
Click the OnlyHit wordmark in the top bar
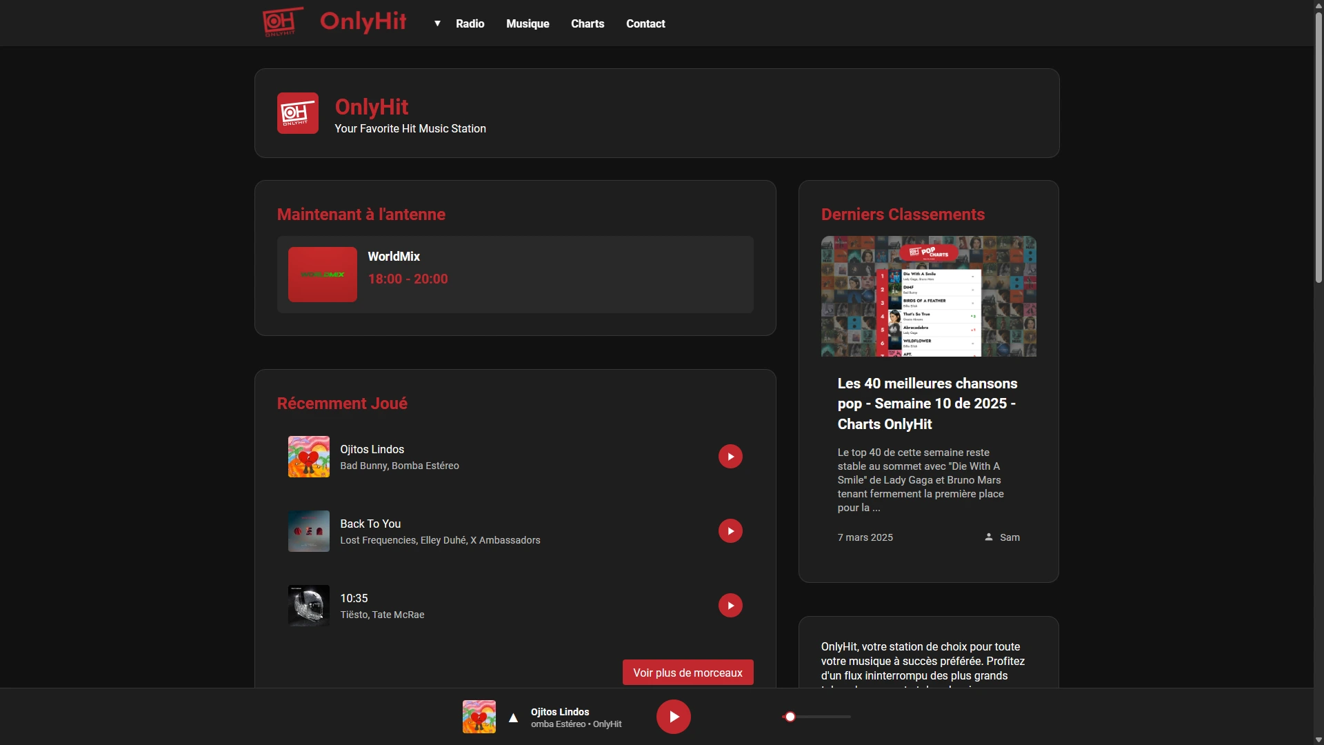(363, 21)
